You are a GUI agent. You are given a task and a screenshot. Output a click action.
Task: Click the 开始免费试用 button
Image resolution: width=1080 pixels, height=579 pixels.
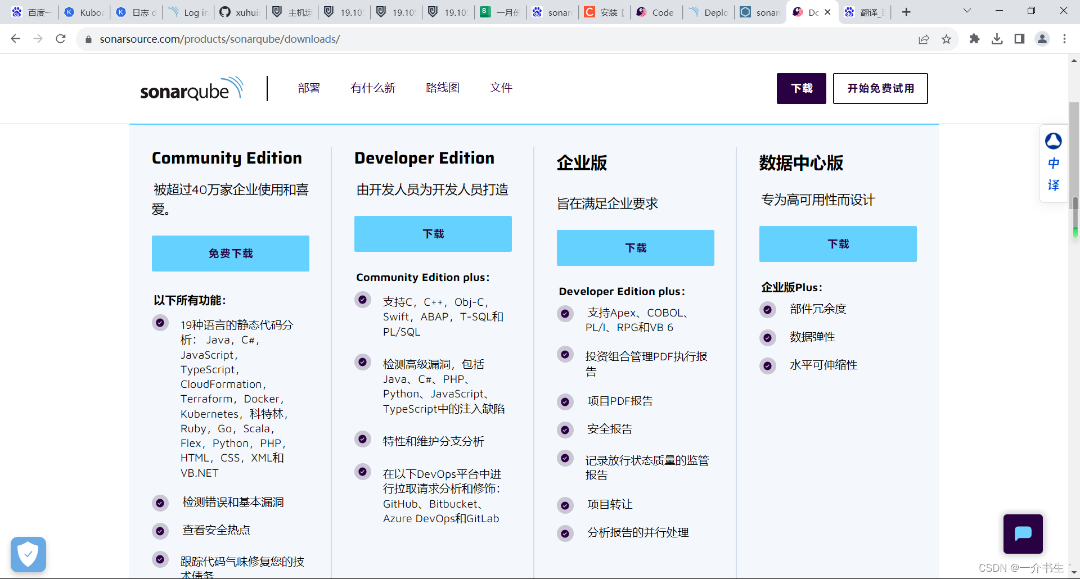pyautogui.click(x=880, y=88)
